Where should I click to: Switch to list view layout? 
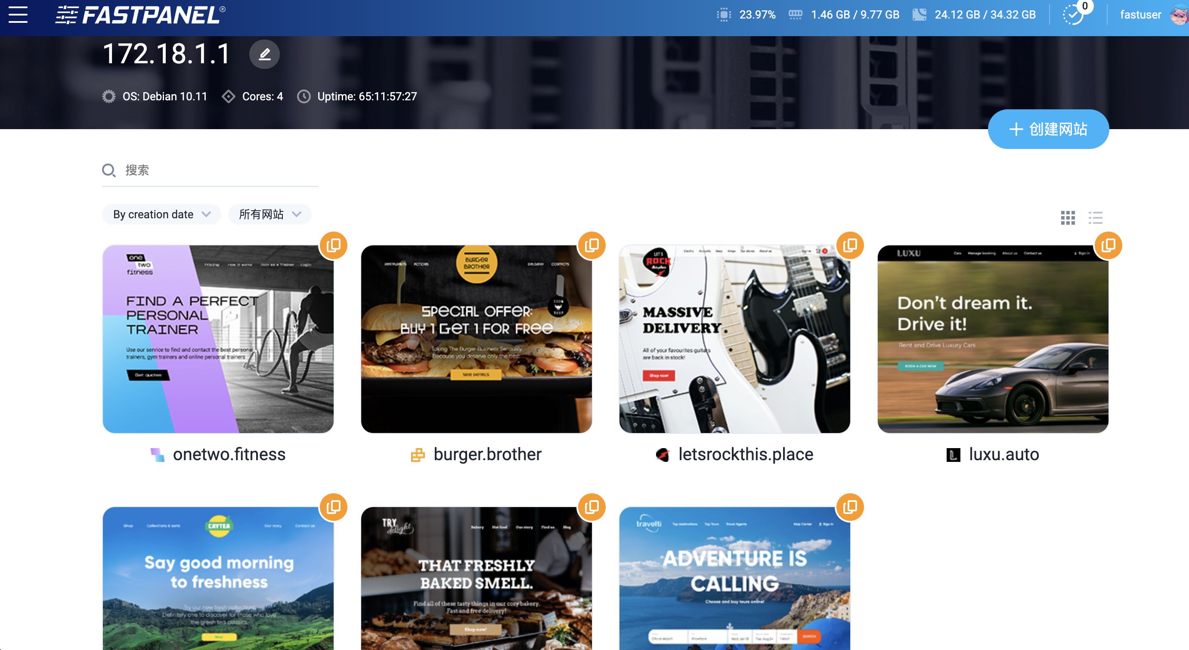tap(1095, 217)
